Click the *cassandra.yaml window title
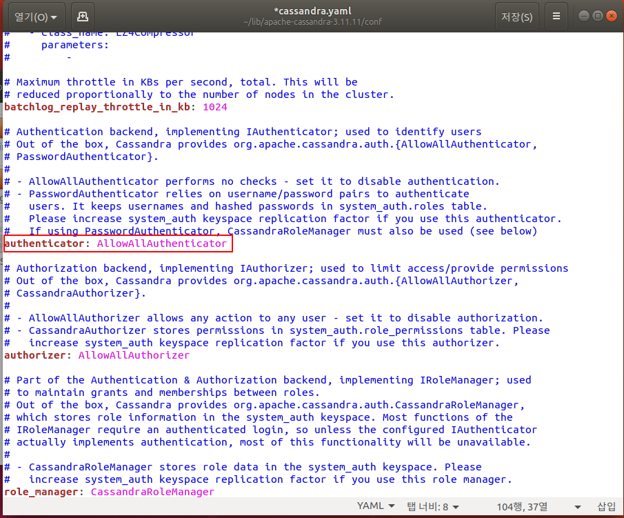 tap(312, 11)
